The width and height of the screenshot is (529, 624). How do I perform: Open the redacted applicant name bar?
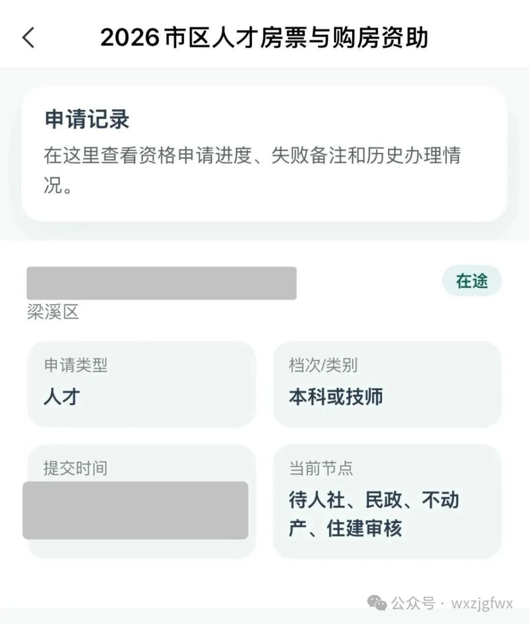161,283
